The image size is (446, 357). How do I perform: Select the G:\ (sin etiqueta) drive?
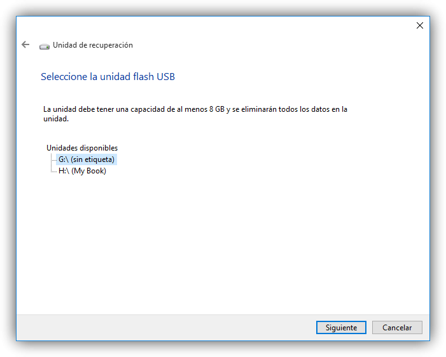pyautogui.click(x=86, y=159)
